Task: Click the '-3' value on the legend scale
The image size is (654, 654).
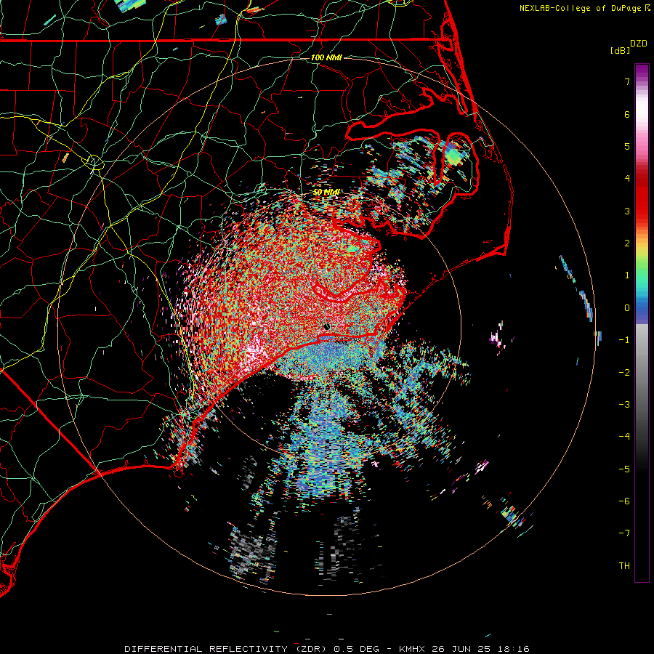Action: pyautogui.click(x=624, y=405)
